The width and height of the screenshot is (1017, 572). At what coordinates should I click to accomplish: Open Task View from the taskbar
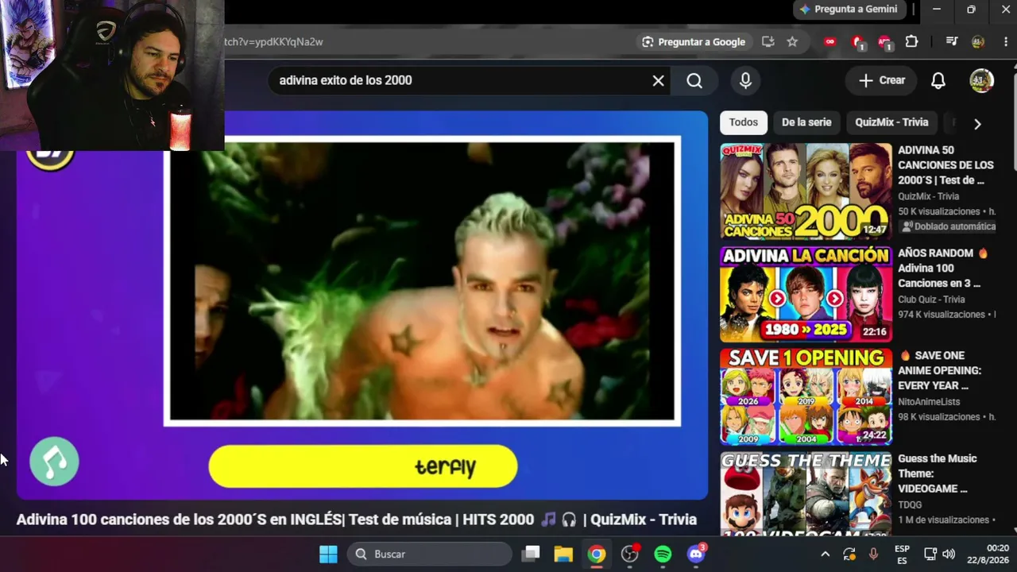[x=531, y=554]
